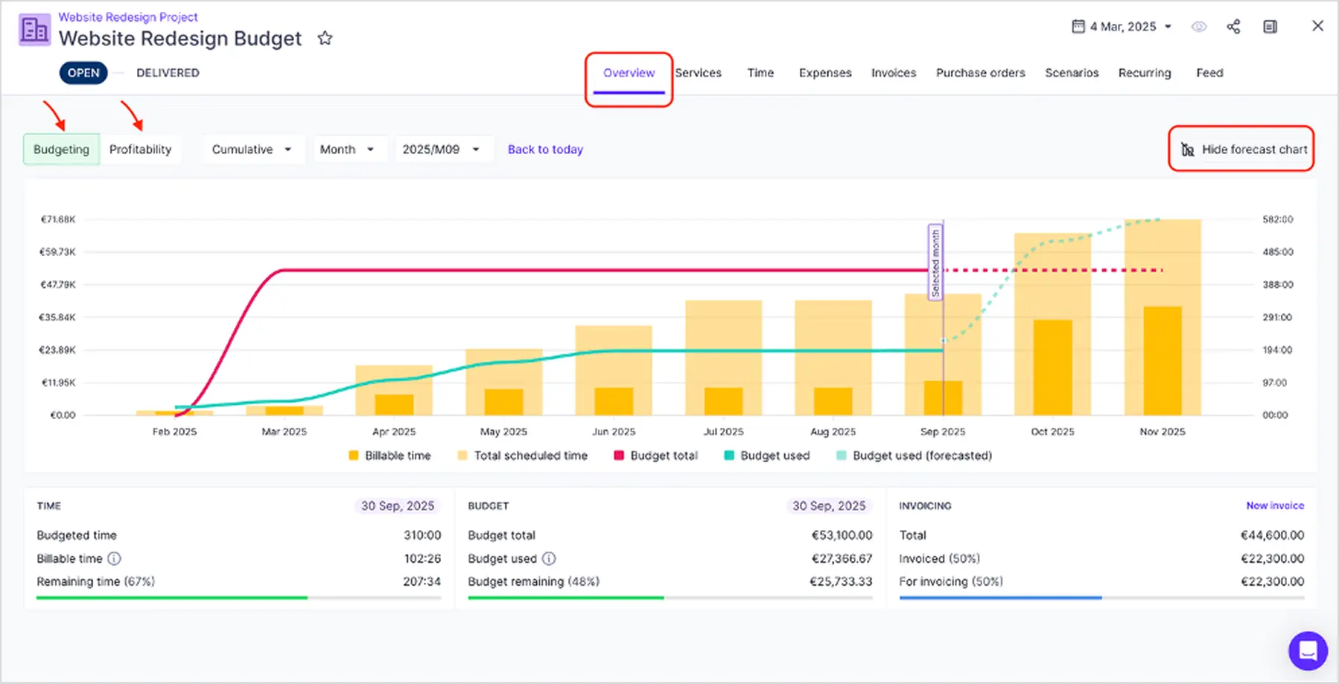Screen dimensions: 1339x684
Task: Close the budget view with the X
Action: 1317,26
